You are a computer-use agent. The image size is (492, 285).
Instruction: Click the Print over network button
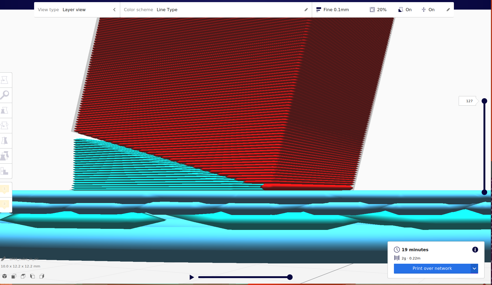(x=432, y=269)
